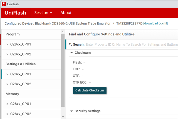178x119 pixels.
Task: Click the scrollbar up arrow in sidebar
Action: (63, 32)
